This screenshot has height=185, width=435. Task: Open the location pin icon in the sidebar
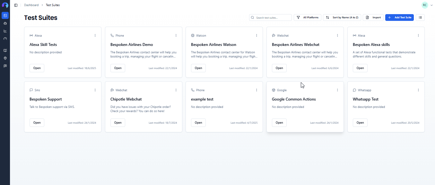tap(5, 58)
